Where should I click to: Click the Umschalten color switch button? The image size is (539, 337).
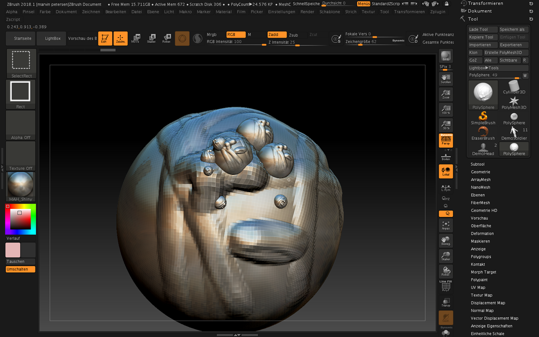pos(21,269)
